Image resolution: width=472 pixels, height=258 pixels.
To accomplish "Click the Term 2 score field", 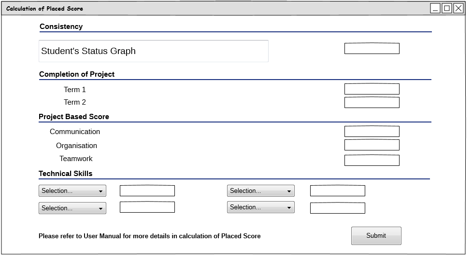I will 372,102.
